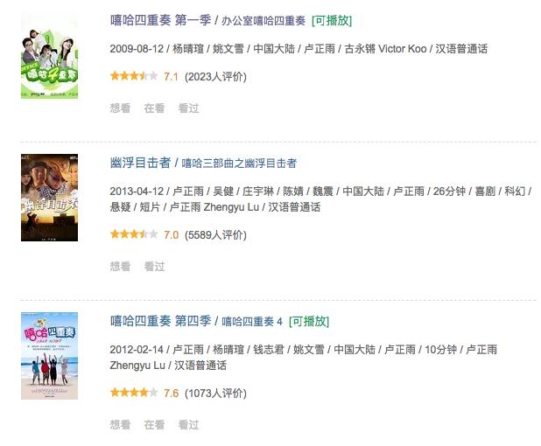Viewport: 541px width, 446px height.
Task: Click the 嘻哈四重奏 第一季 poster thumbnail
Action: (x=49, y=56)
